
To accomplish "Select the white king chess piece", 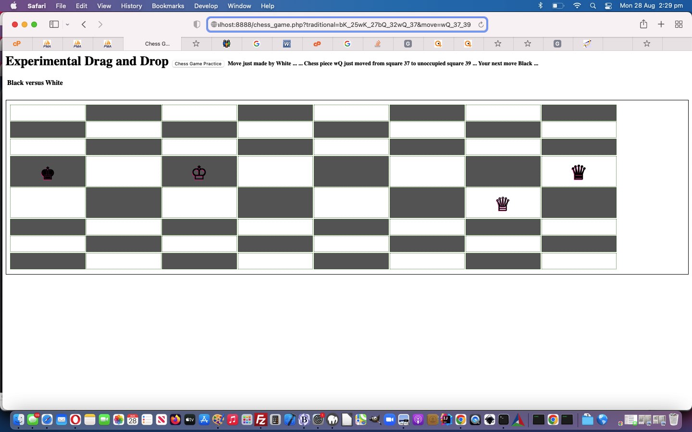I will click(199, 172).
